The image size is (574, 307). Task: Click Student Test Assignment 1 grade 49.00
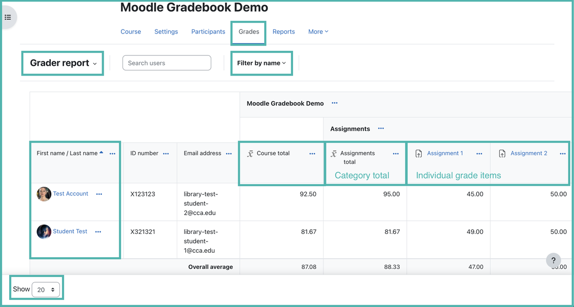(475, 232)
